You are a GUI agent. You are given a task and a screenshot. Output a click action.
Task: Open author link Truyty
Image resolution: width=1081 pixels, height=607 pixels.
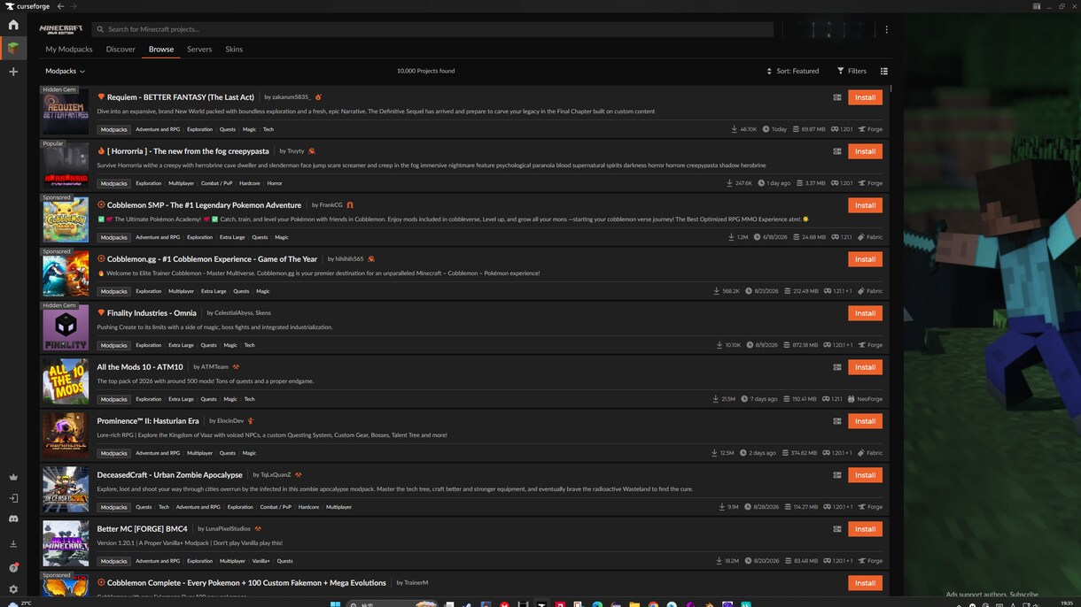tap(296, 151)
